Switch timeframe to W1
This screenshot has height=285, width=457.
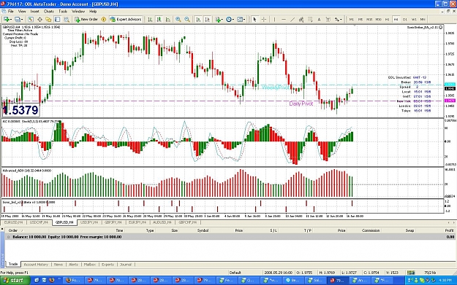coord(414,19)
